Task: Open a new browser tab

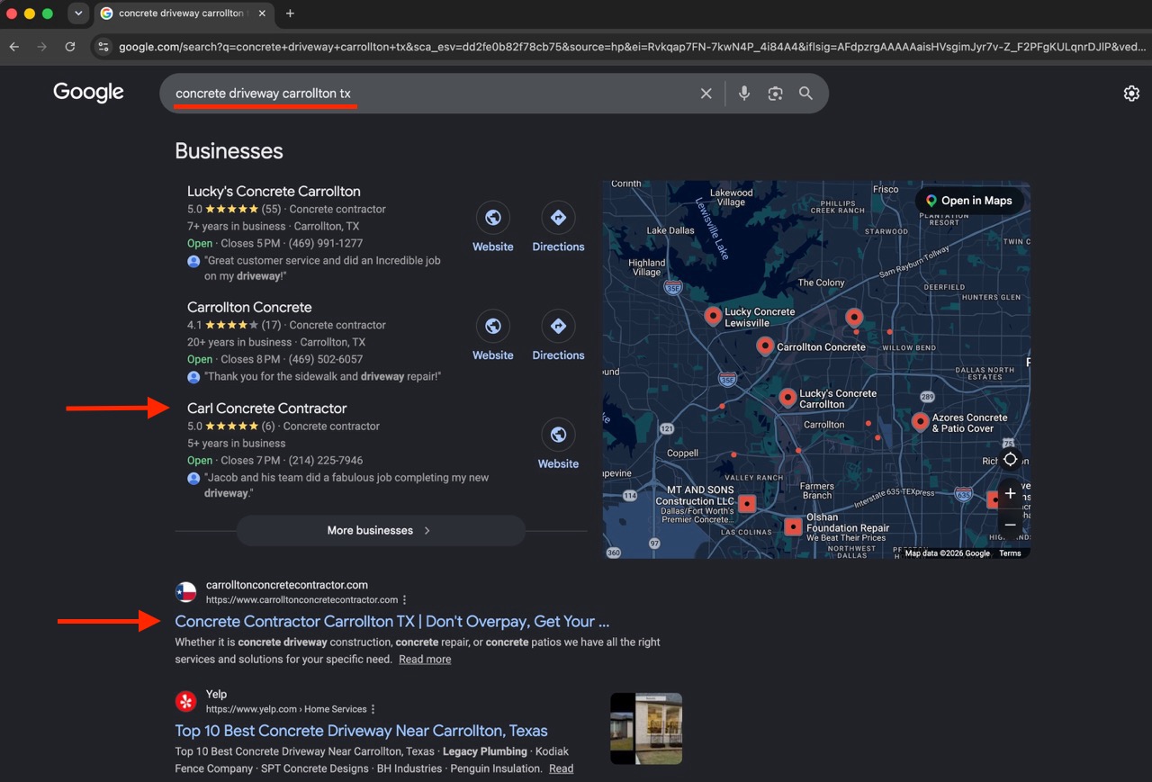Action: (290, 13)
